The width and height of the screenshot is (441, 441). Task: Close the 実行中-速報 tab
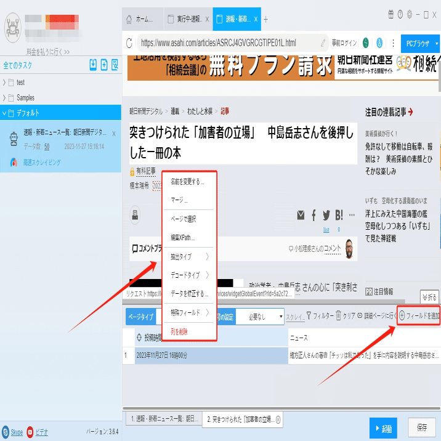coord(207,19)
